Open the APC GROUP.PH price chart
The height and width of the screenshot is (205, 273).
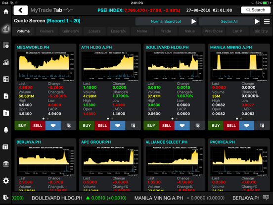(110, 161)
